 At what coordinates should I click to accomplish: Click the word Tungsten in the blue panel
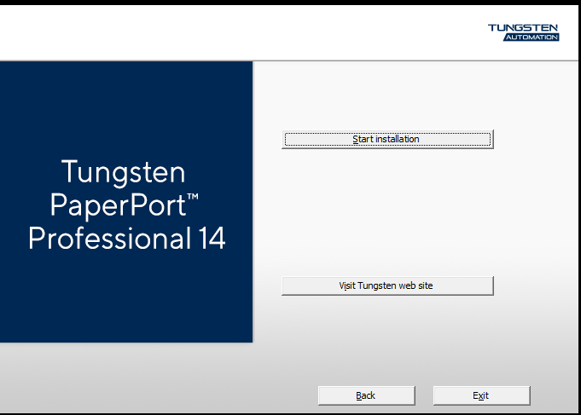pos(124,173)
